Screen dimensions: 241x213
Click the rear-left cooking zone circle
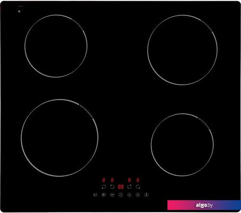tap(56, 46)
